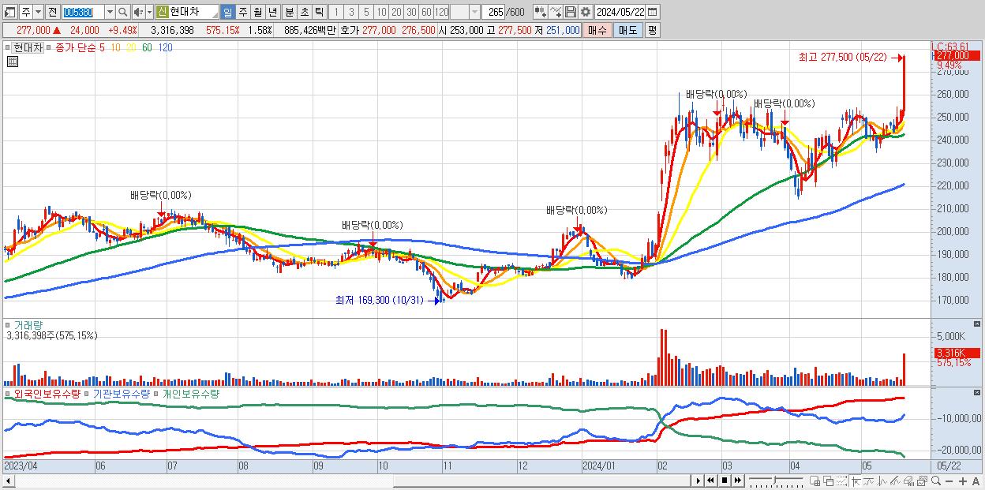Click the stop square button

click(x=725, y=481)
